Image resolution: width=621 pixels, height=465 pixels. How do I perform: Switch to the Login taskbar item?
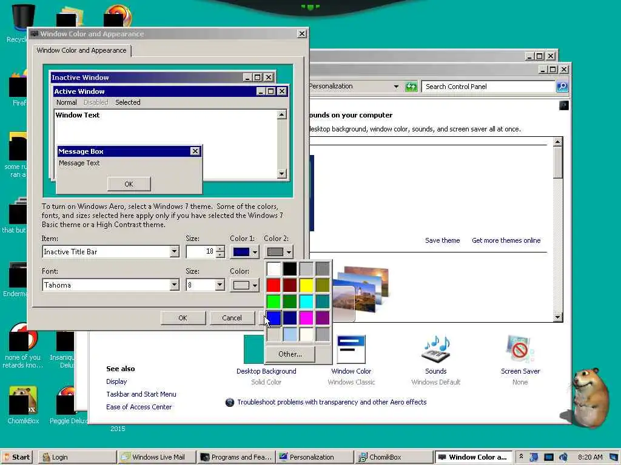pyautogui.click(x=77, y=457)
